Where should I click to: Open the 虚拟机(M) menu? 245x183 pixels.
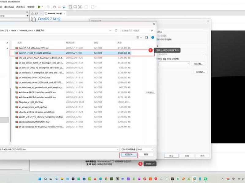9,7
